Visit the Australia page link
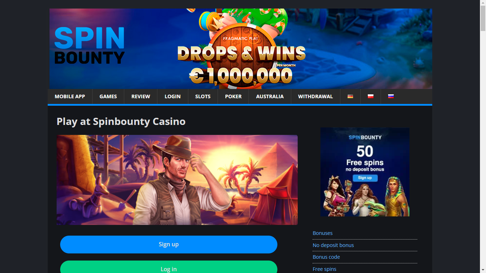Viewport: 486px width, 273px height. (x=270, y=96)
